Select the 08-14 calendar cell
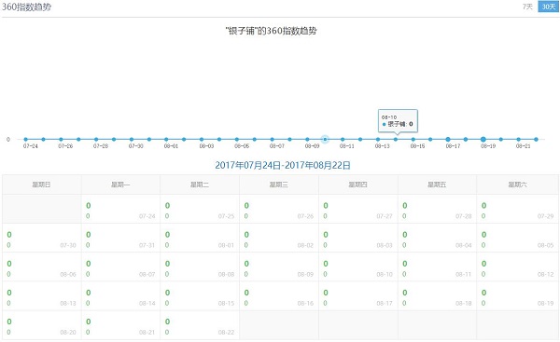The height and width of the screenshot is (342, 560). point(120,296)
